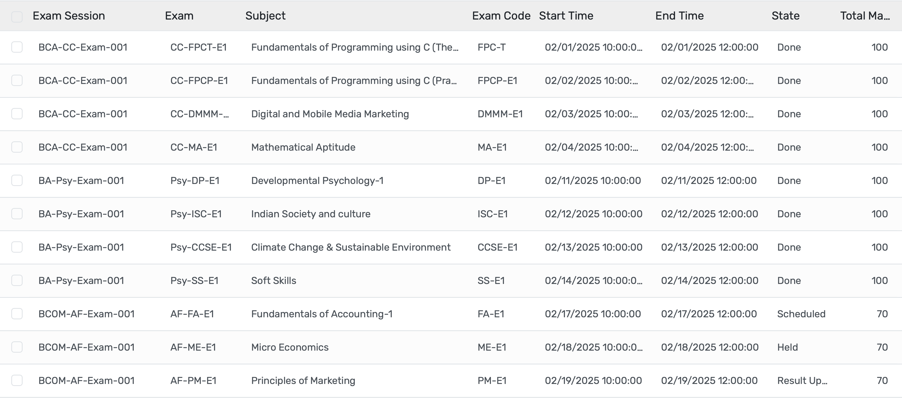Select the Done state of Climate Change exam
This screenshot has width=902, height=398.
(x=788, y=247)
